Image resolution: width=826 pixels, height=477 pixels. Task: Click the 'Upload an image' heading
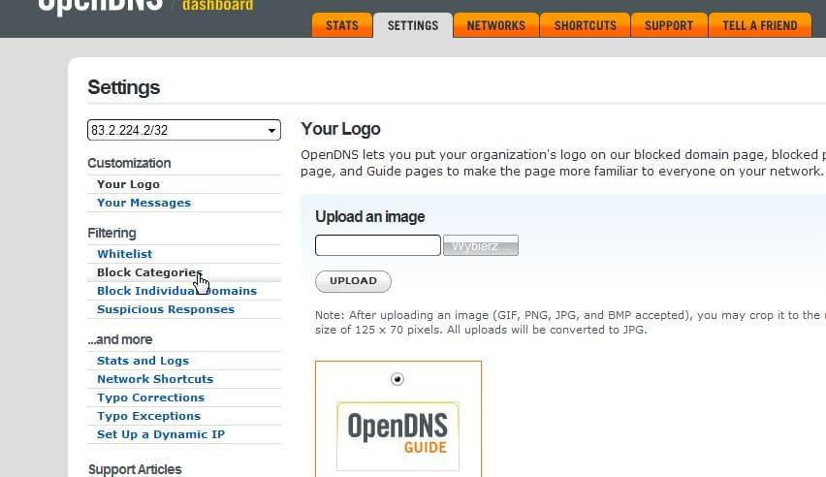tap(369, 216)
